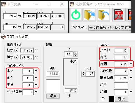Image resolution: width=135 pixels, height=103 pixels.
Task: Increase the 小口 margin with up arrow
Action: (84, 73)
